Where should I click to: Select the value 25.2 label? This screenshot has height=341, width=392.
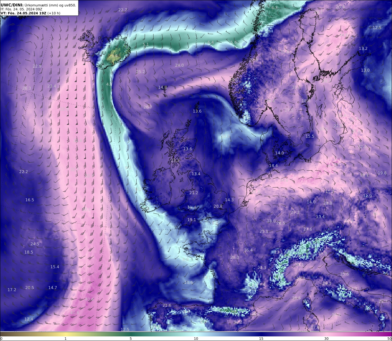[141, 72]
